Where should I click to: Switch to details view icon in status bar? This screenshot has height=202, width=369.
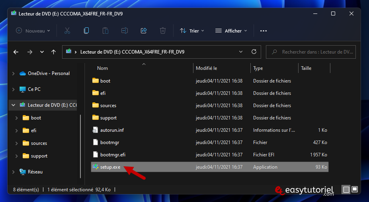[346, 189]
